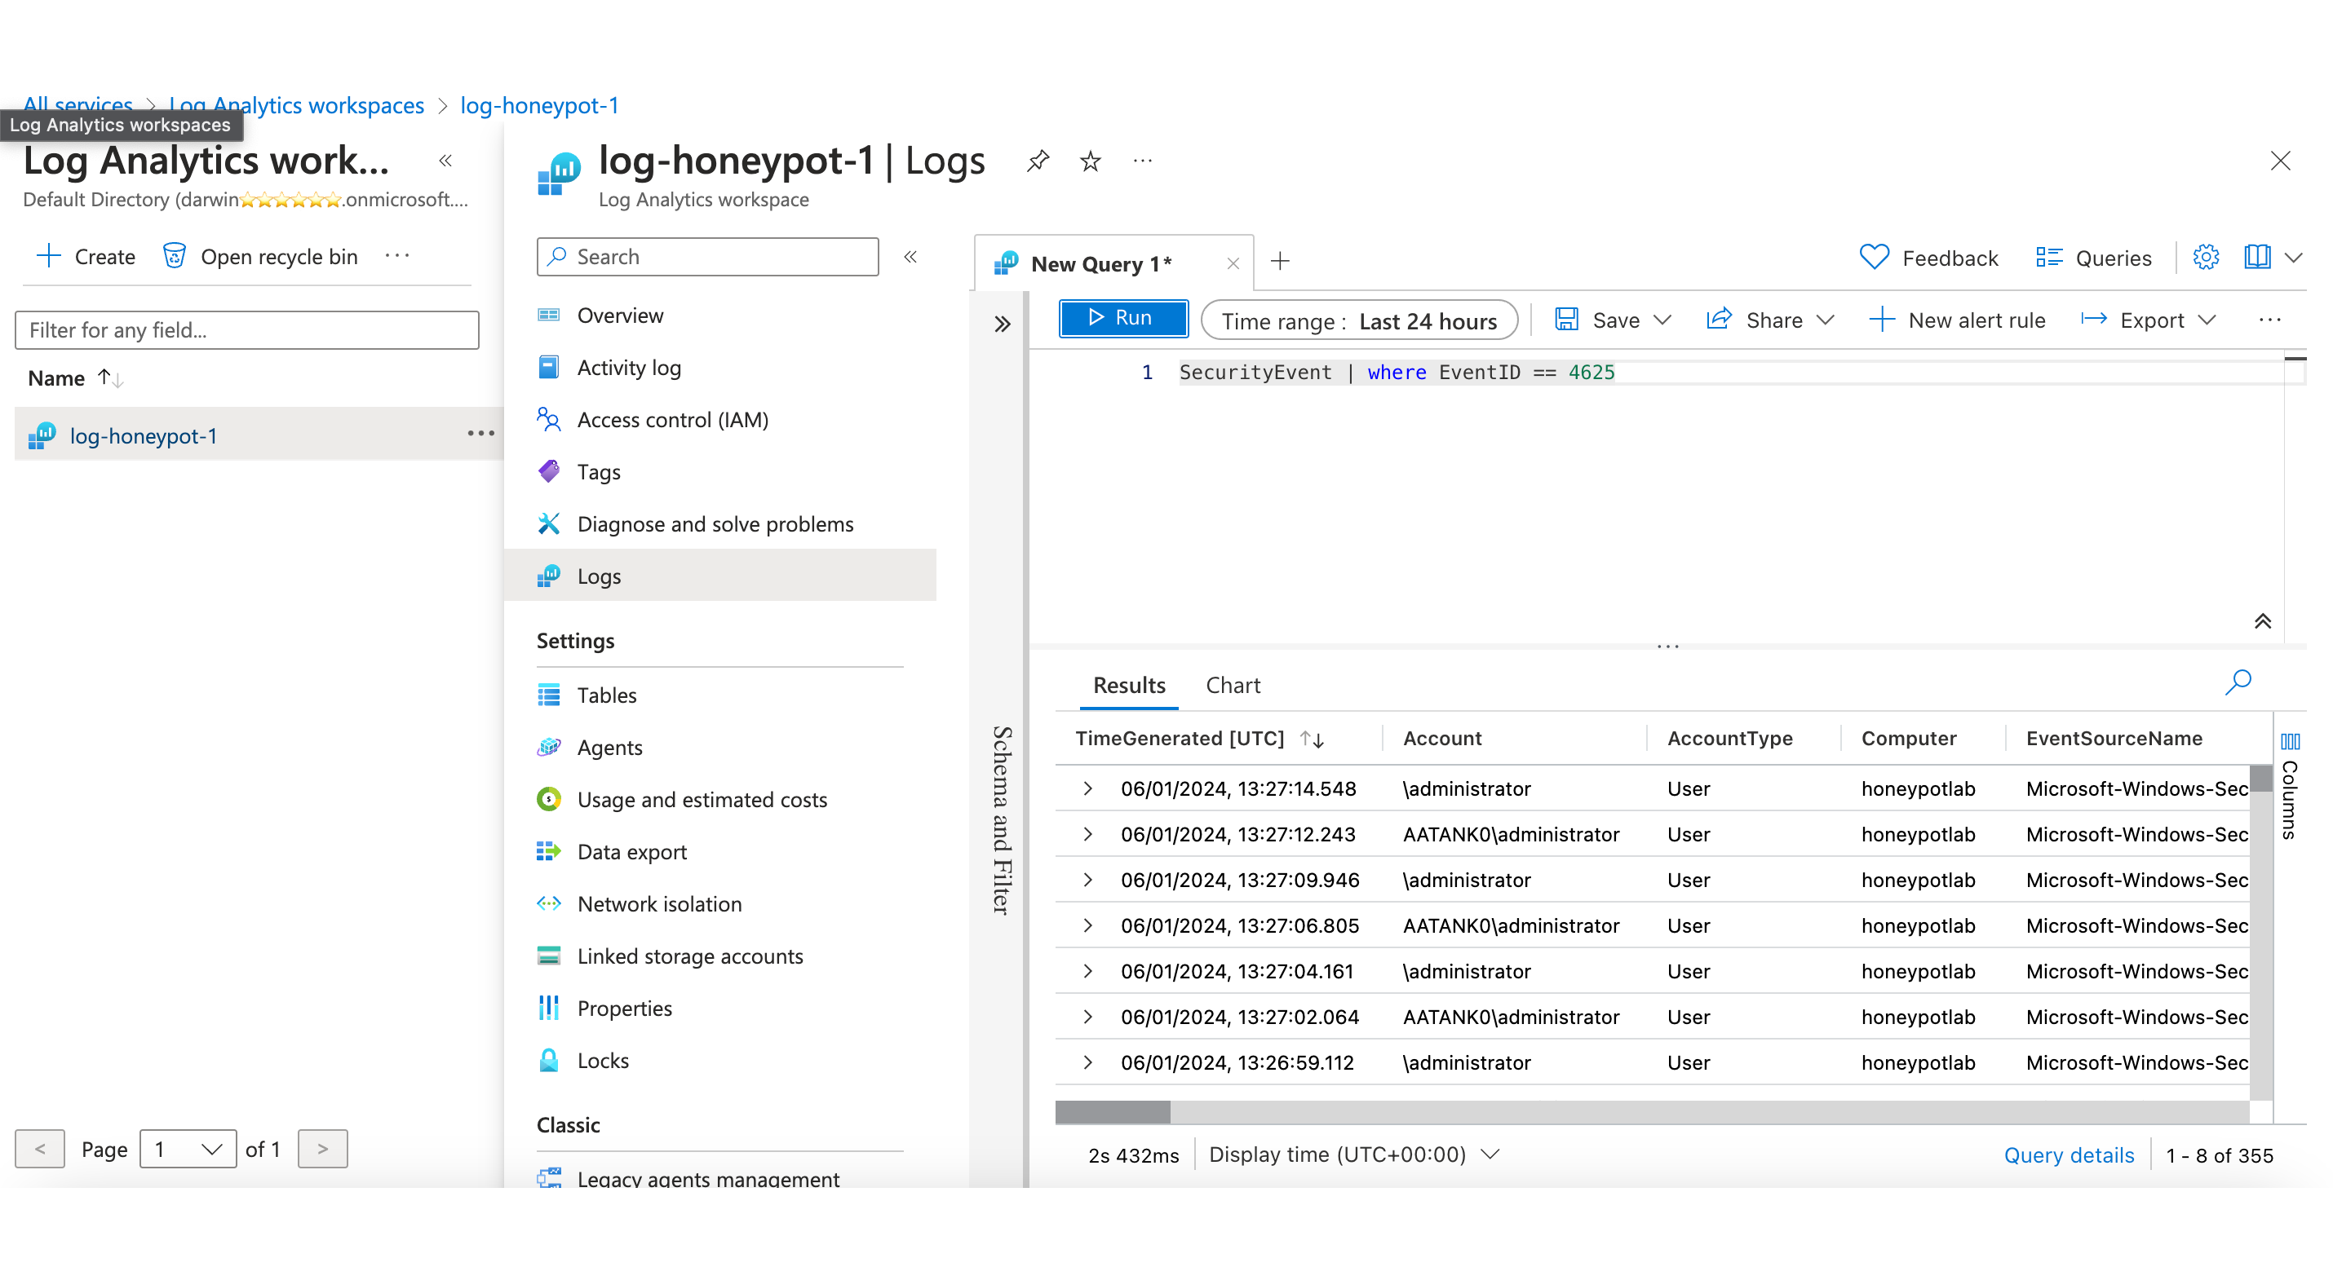Screen dimensions: 2333x1267
Task: Focus the Filter for any field box
Action: tap(246, 330)
